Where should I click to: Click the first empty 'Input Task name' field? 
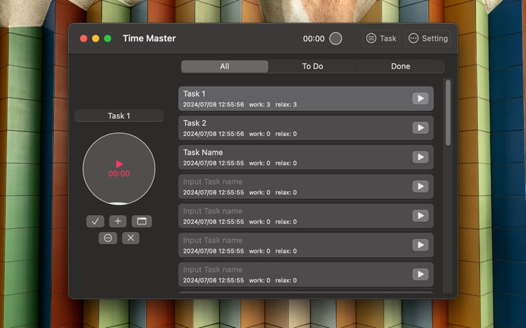(x=212, y=182)
